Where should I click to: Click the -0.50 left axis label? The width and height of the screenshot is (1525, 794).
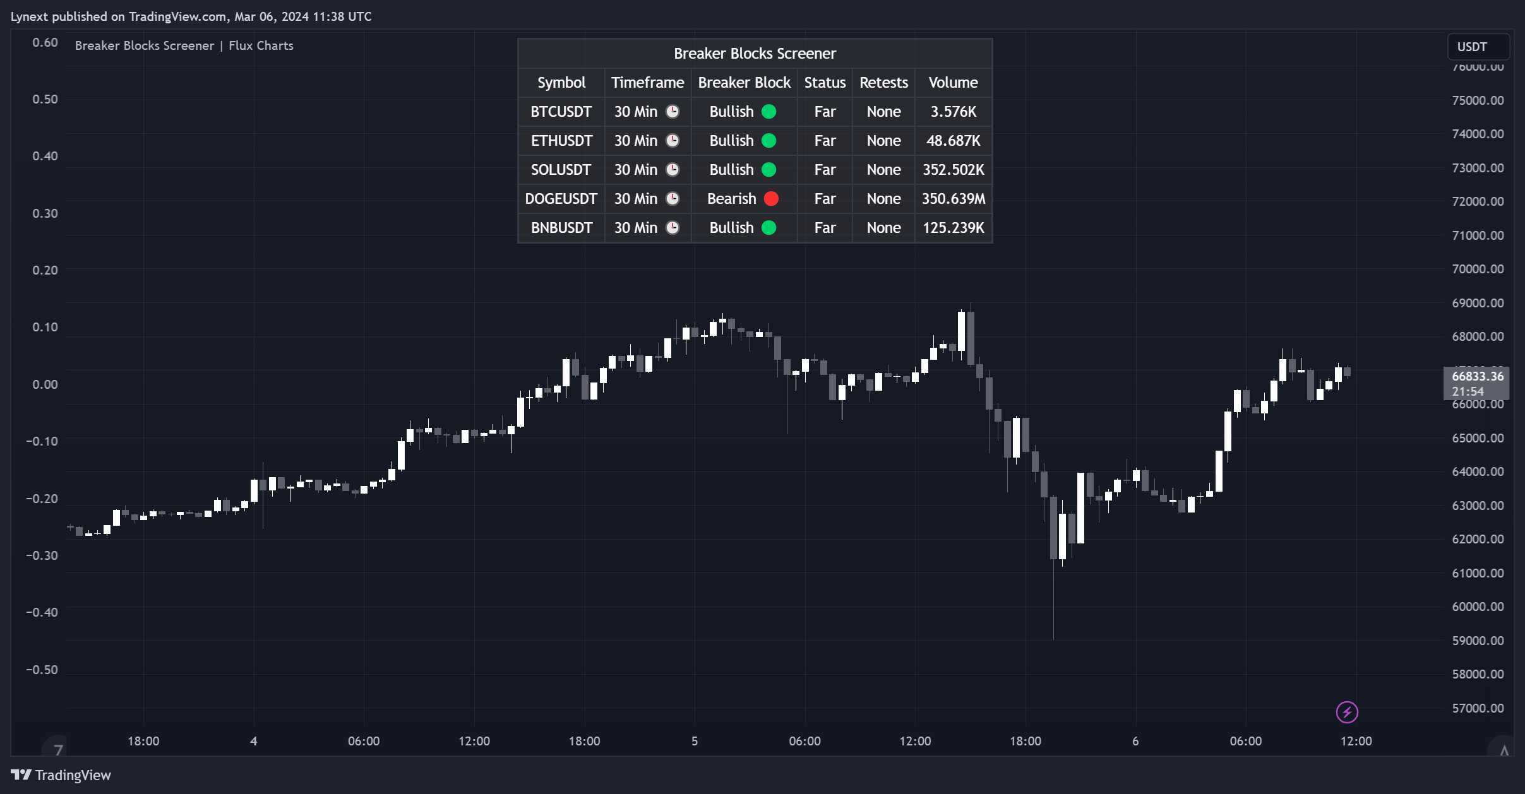42,670
